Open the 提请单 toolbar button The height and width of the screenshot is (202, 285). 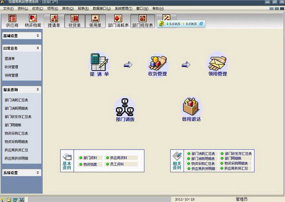54,21
